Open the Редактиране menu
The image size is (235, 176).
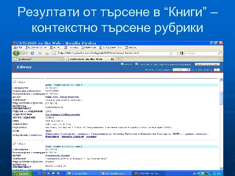coord(36,48)
